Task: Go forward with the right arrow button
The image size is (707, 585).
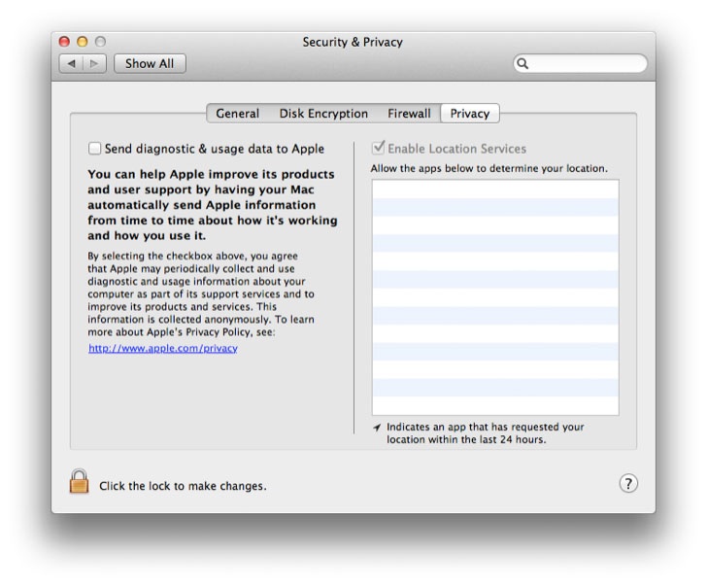Action: point(94,63)
